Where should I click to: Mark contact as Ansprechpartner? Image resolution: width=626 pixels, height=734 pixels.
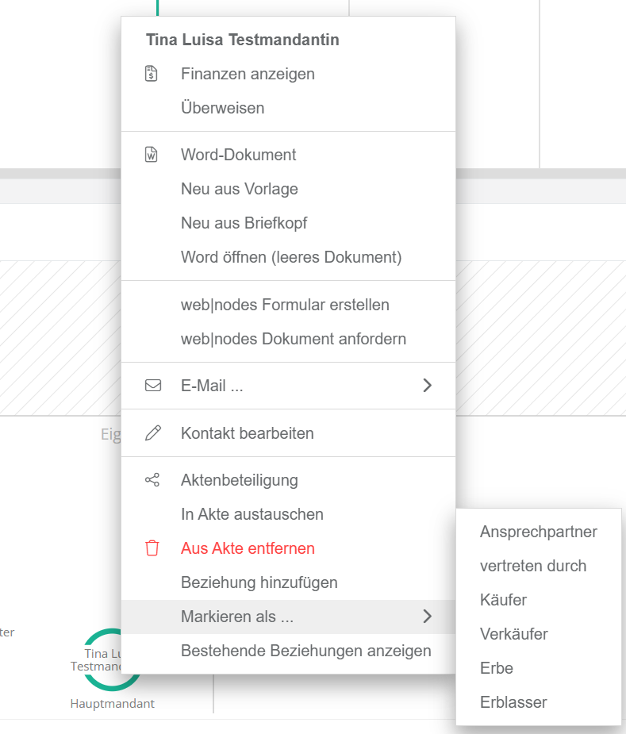click(538, 532)
